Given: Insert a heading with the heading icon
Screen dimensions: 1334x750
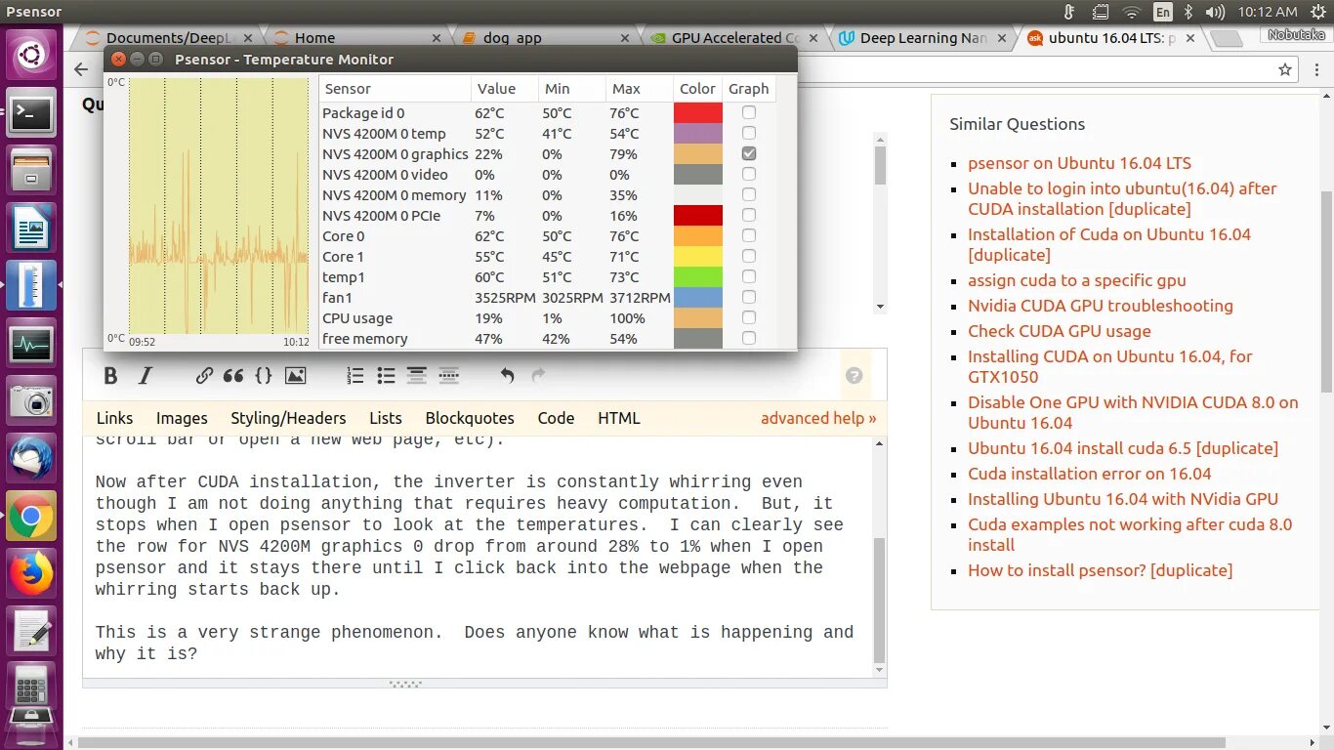Looking at the screenshot, I should [417, 376].
